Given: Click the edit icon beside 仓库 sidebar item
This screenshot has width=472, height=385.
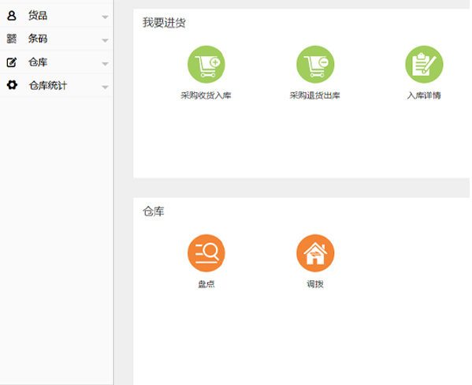Looking at the screenshot, I should pyautogui.click(x=12, y=62).
